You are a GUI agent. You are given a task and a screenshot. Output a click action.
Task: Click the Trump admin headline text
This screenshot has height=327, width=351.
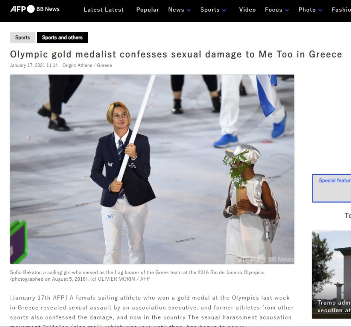[334, 306]
